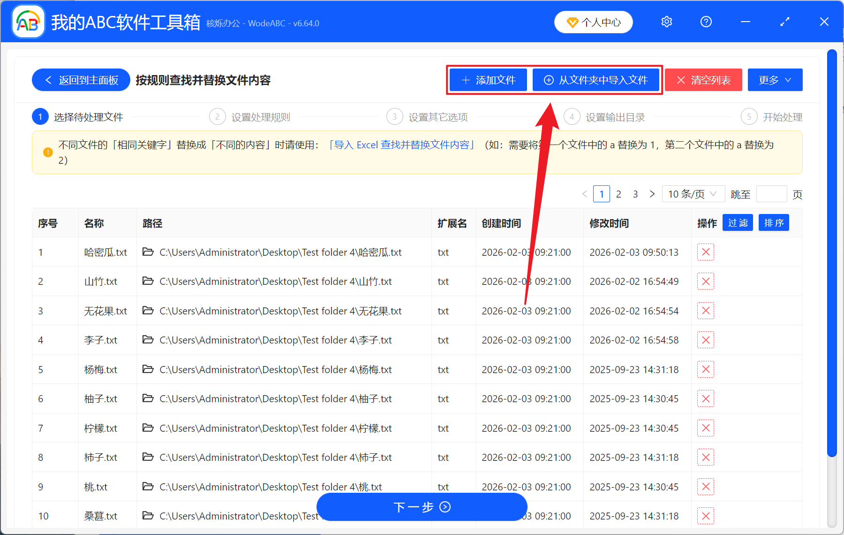The width and height of the screenshot is (844, 535).
Task: Open the 导入 Excel 查找并替换文件内容 link
Action: 402,145
